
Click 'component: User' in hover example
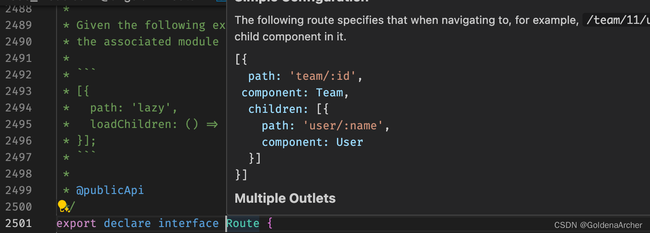coord(313,142)
